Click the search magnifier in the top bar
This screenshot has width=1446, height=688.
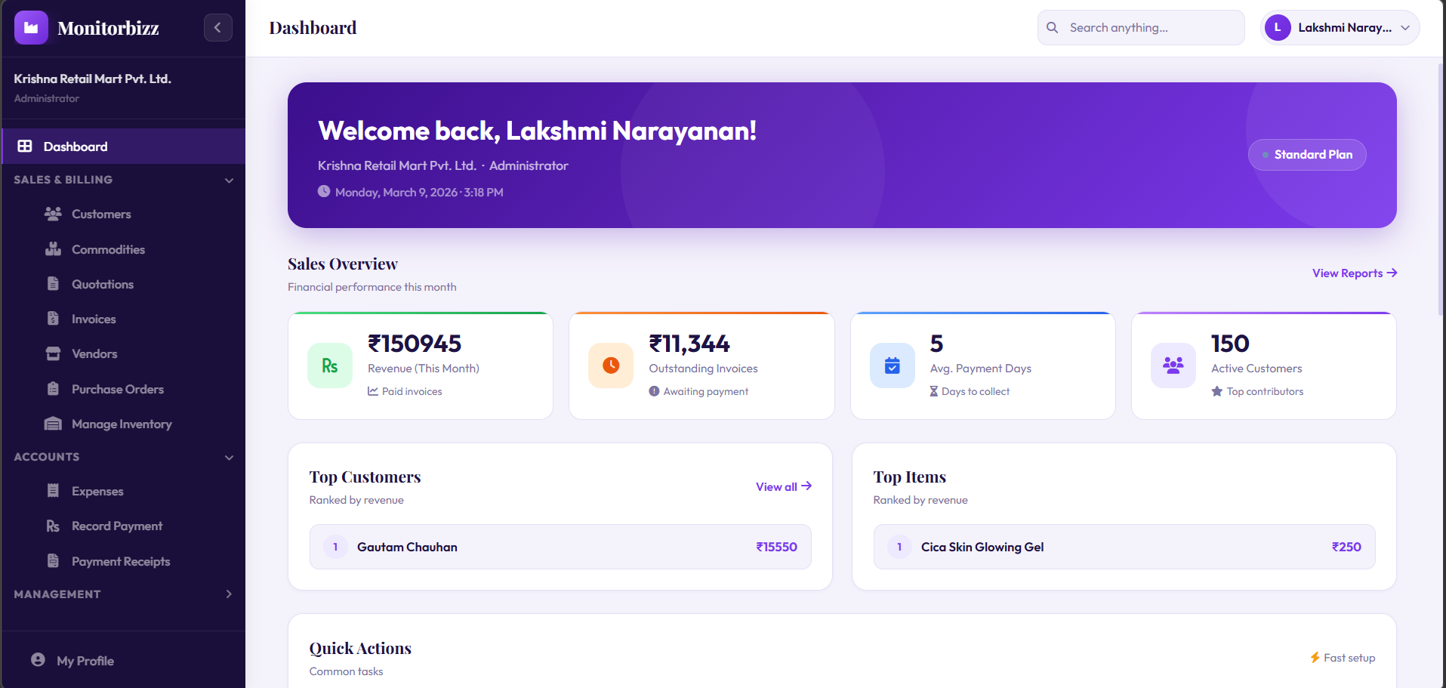click(x=1052, y=27)
